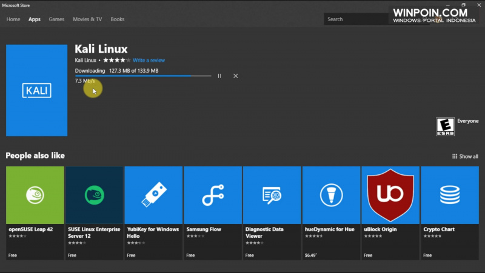Open the Home tab
Screen dimensions: 485x273
13,19
